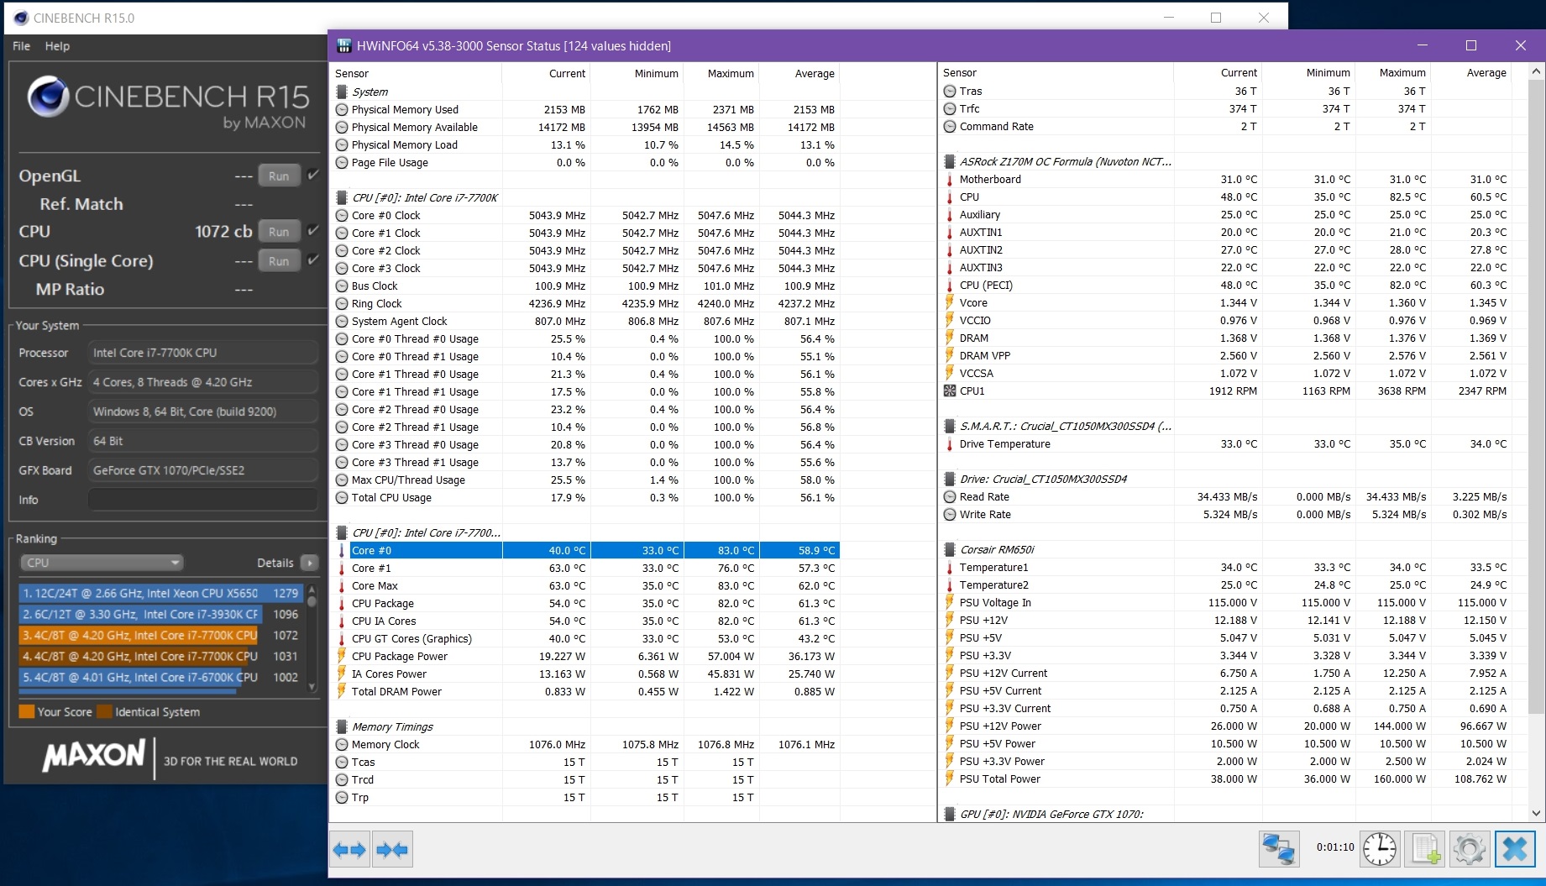1546x886 pixels.
Task: Click the Motherboard thermometer icon
Action: pos(950,179)
